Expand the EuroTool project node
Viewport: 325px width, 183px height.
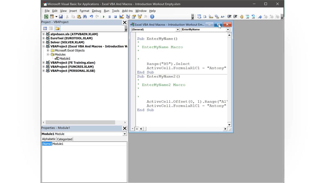pyautogui.click(x=43, y=38)
